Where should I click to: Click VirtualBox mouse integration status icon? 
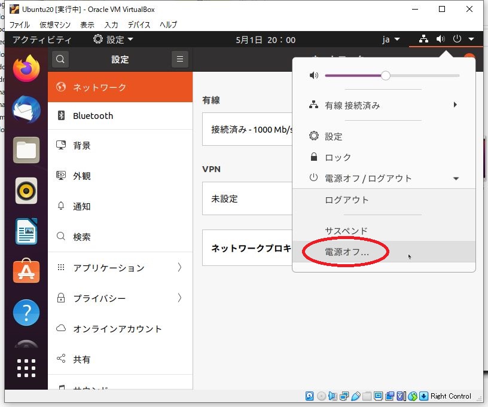point(413,396)
